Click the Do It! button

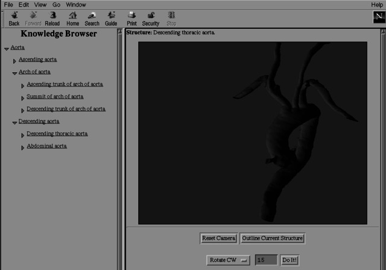point(290,260)
